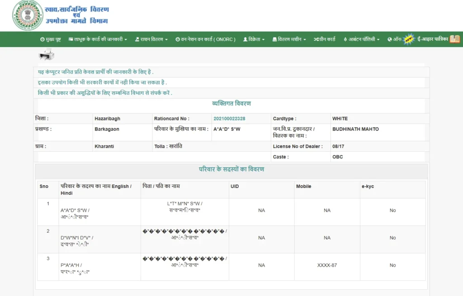The image size is (463, 296).
Task: Click father name L*T* M*N* S*W in row 1
Action: 185,204
